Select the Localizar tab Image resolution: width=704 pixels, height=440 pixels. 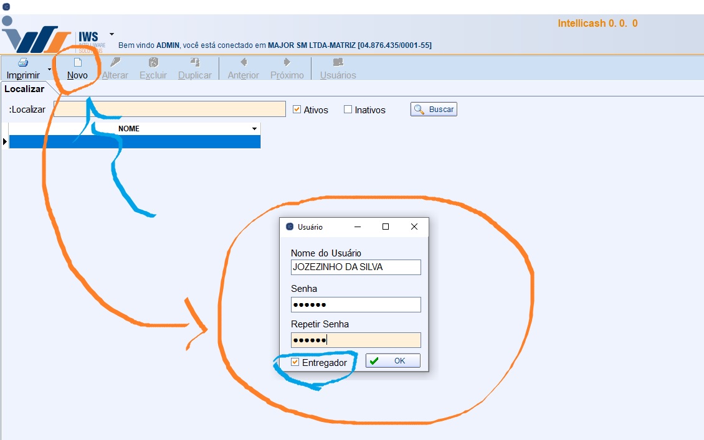coord(25,89)
